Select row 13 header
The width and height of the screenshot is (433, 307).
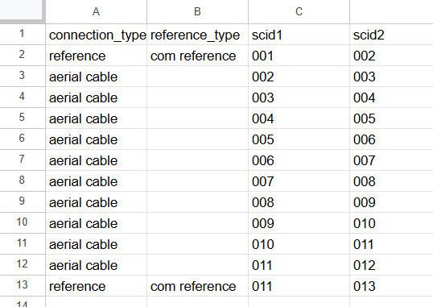pos(23,285)
